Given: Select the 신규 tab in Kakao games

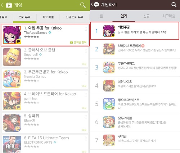Looking at the screenshot, I should (146, 16).
